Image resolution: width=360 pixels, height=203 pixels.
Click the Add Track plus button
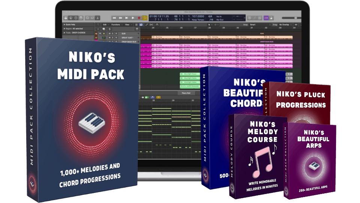point(98,29)
